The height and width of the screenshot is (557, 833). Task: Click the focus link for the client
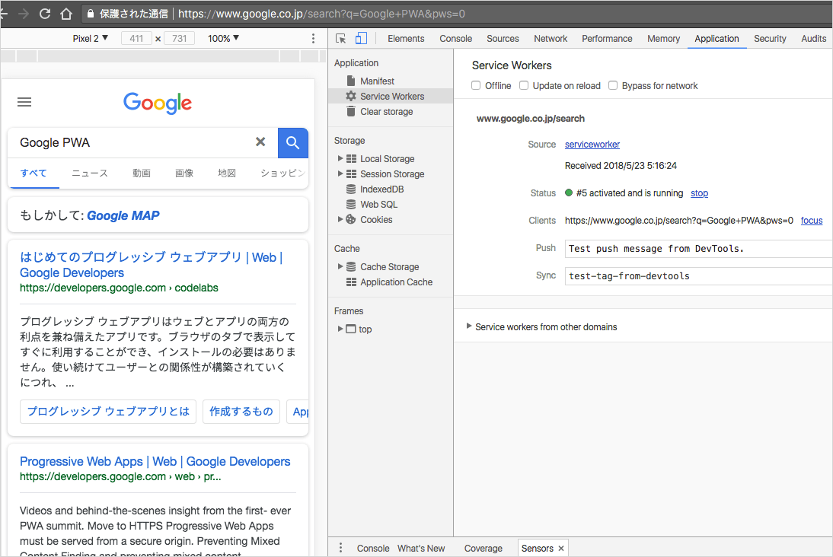click(x=811, y=221)
